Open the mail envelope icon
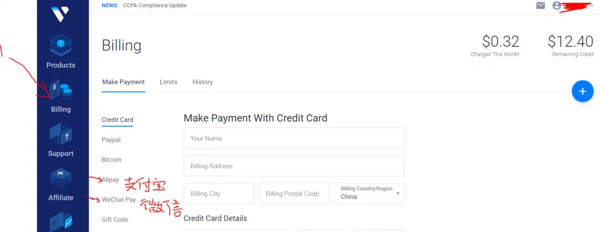Screen dimensions: 600x232 click(x=540, y=5)
